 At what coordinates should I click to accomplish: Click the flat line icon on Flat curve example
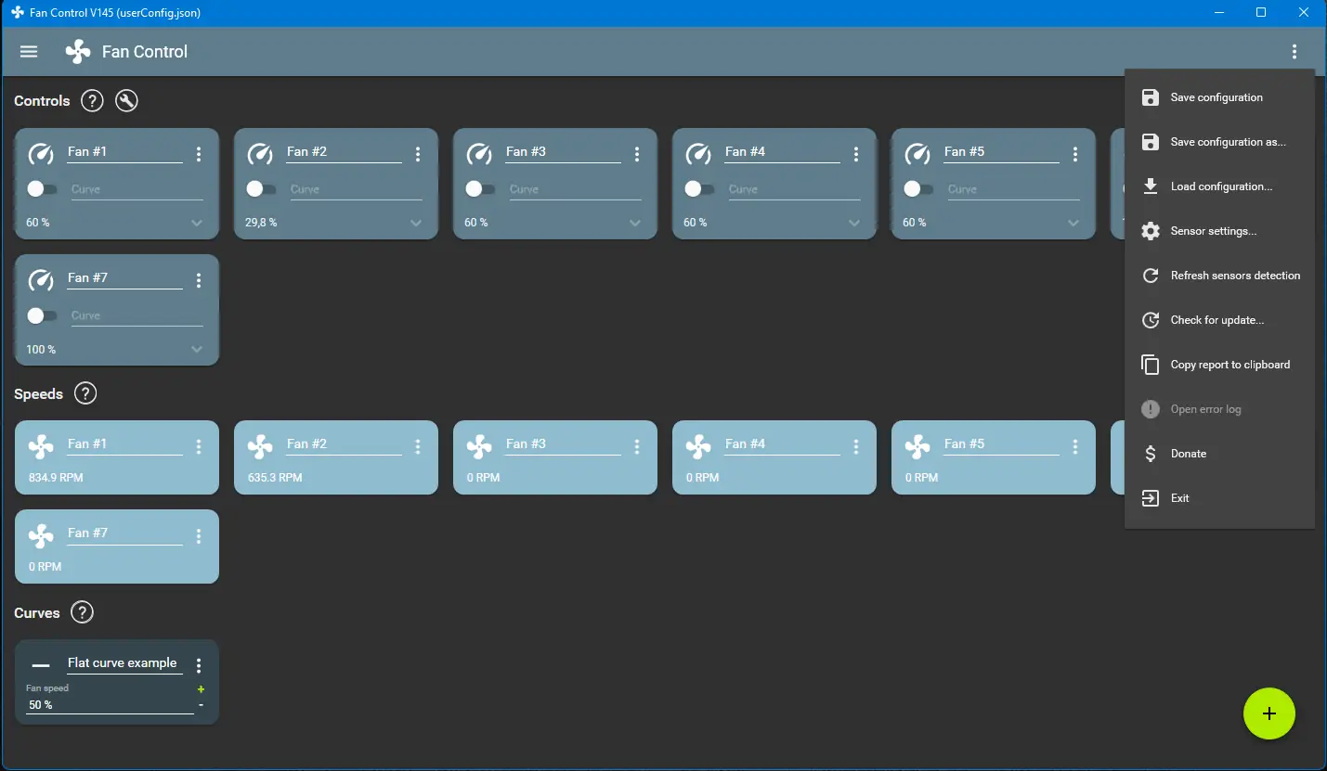coord(41,666)
